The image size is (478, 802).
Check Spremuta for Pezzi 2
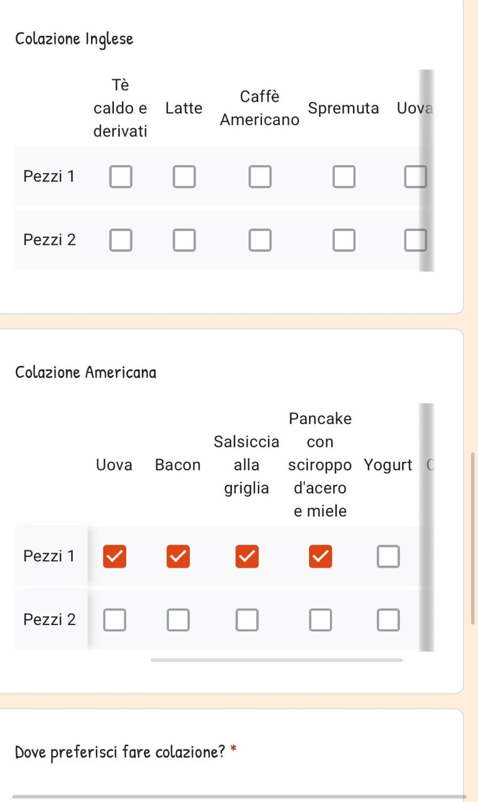(344, 240)
